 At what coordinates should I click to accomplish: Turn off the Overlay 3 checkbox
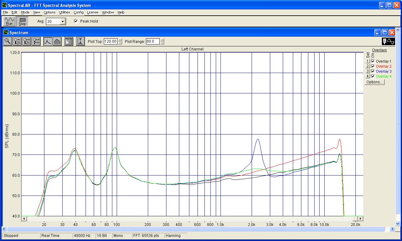(373, 71)
